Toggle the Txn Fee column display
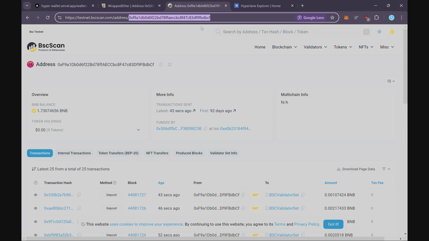 coord(377,183)
